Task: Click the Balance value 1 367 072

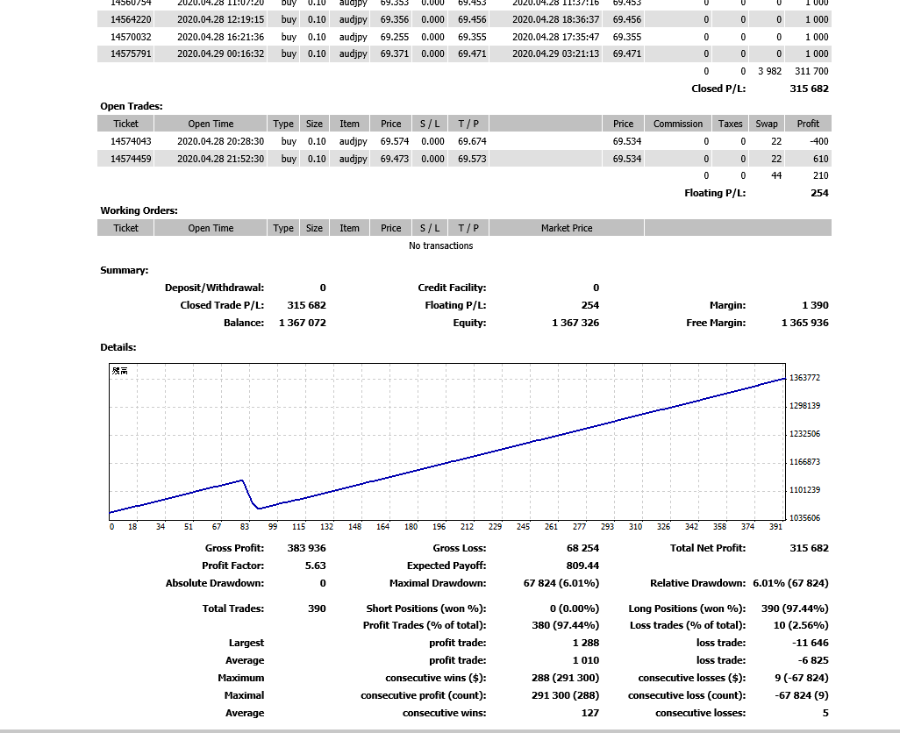Action: point(302,323)
